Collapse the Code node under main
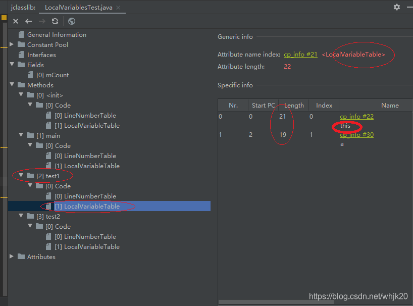 [30, 145]
